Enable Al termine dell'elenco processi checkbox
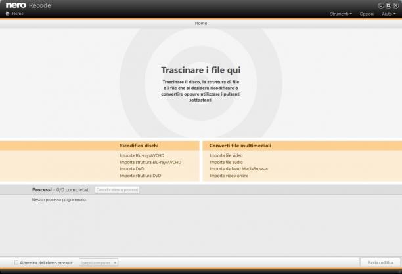The image size is (402, 274). 16,262
